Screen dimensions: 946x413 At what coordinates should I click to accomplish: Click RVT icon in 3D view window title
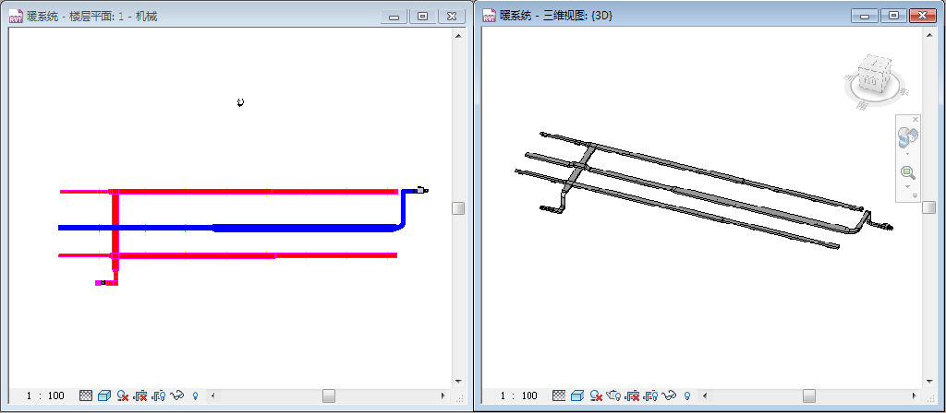pos(490,17)
